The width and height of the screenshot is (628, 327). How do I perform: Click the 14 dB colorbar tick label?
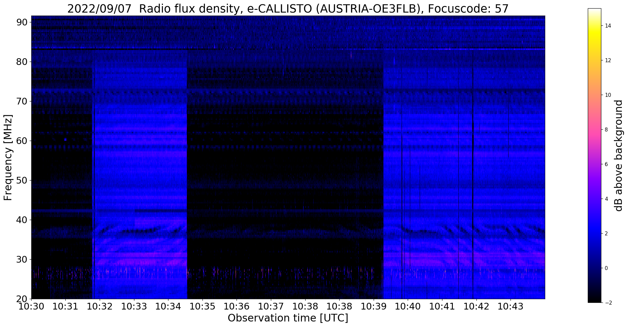(x=607, y=26)
